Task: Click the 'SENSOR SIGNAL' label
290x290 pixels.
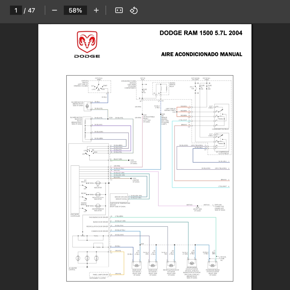Action: click(121, 199)
